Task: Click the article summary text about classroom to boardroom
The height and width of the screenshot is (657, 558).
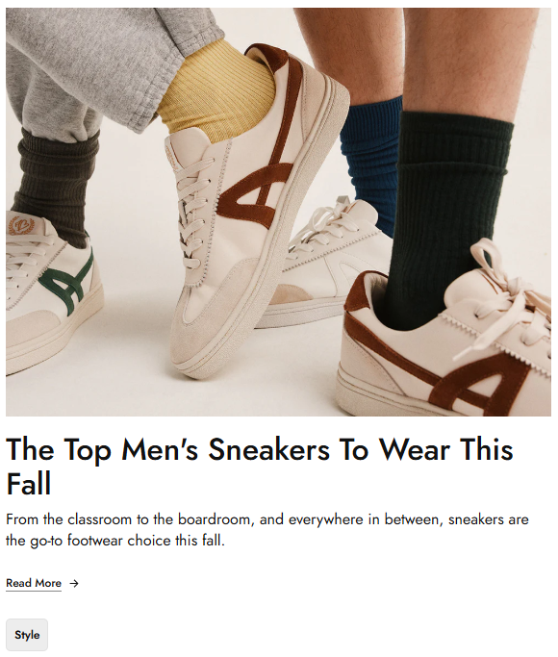Action: coord(267,530)
